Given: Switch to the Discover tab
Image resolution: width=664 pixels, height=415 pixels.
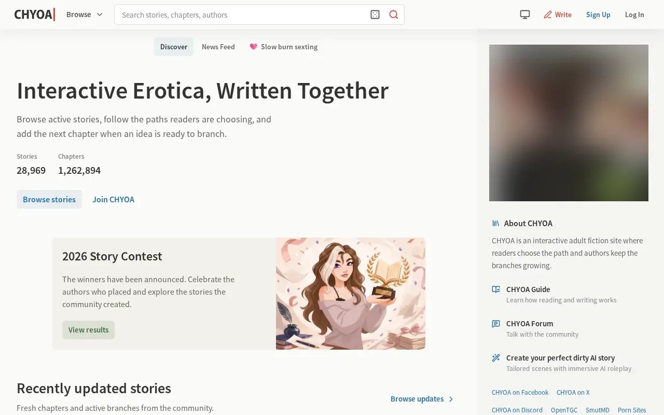Looking at the screenshot, I should (x=174, y=47).
